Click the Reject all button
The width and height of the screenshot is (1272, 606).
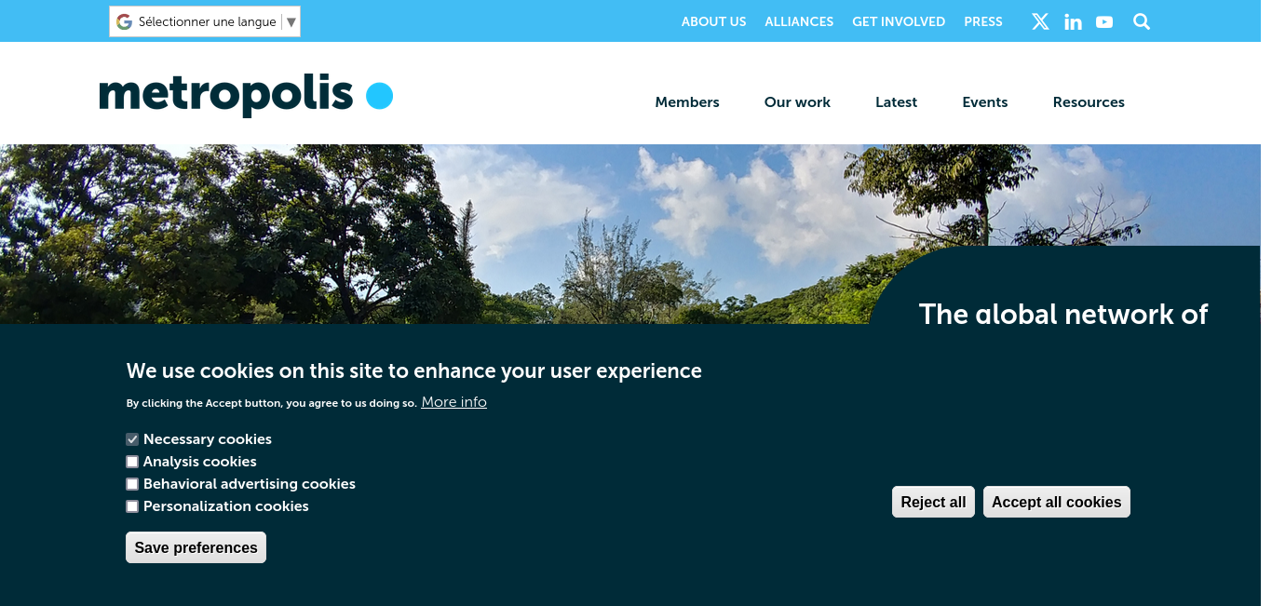pos(933,502)
